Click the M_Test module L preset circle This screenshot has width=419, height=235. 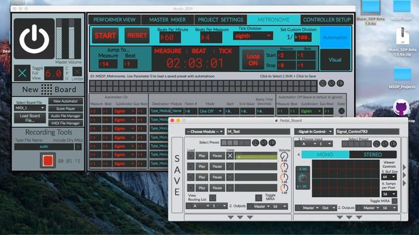click(272, 143)
